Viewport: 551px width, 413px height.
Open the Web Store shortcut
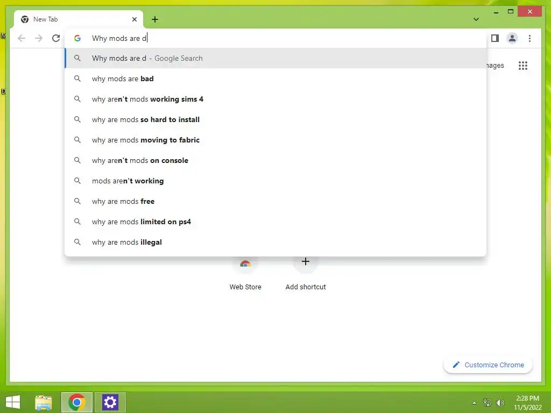click(x=245, y=274)
